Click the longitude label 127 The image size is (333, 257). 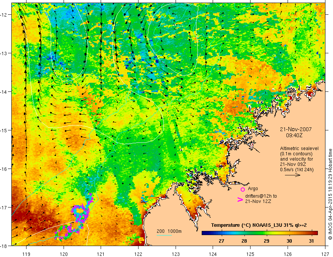[325, 254]
